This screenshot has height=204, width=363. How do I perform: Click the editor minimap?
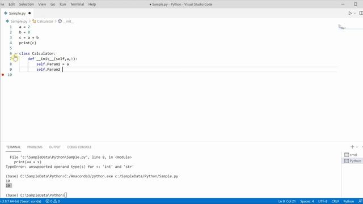point(349,27)
